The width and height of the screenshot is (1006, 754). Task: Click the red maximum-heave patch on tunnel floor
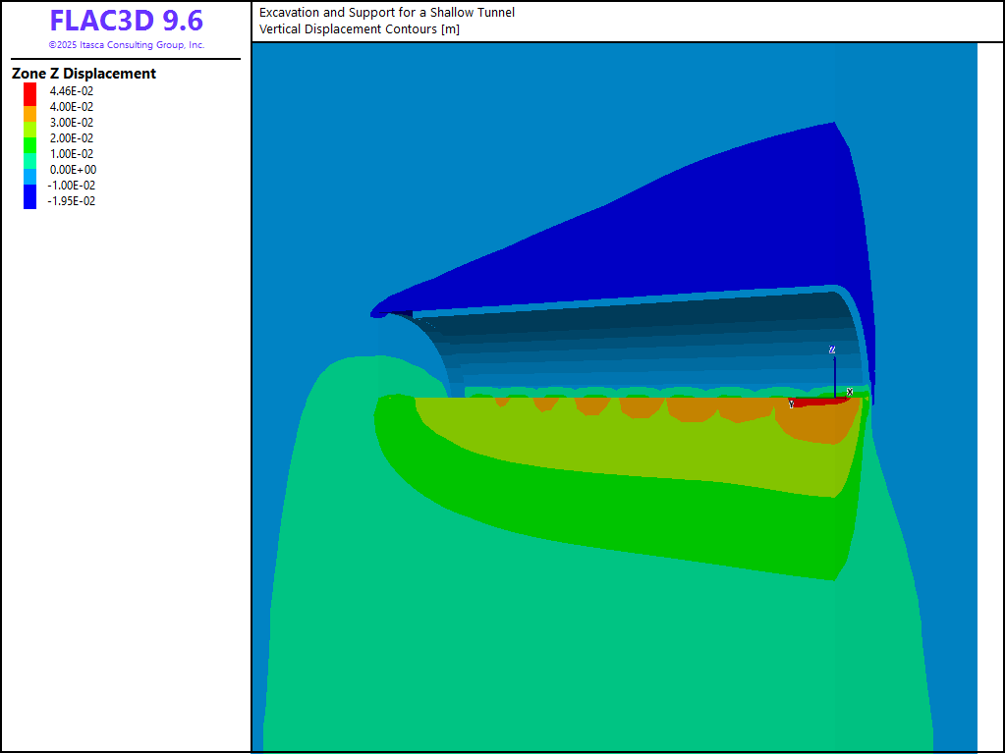tap(817, 402)
